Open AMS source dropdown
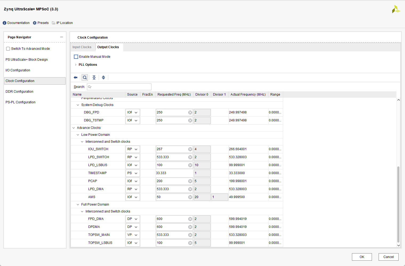 tap(133, 197)
